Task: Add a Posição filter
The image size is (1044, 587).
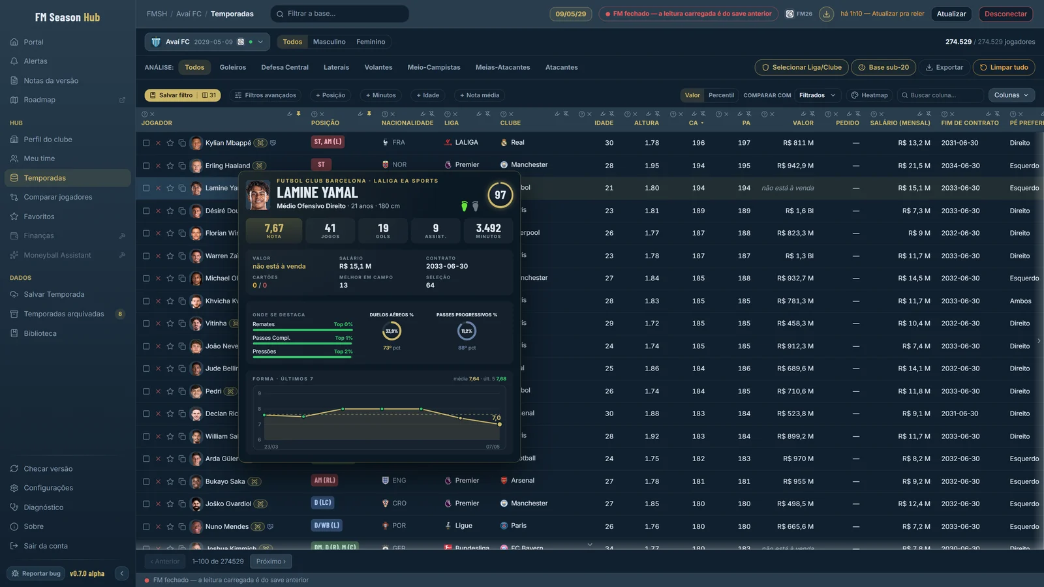Action: (331, 95)
